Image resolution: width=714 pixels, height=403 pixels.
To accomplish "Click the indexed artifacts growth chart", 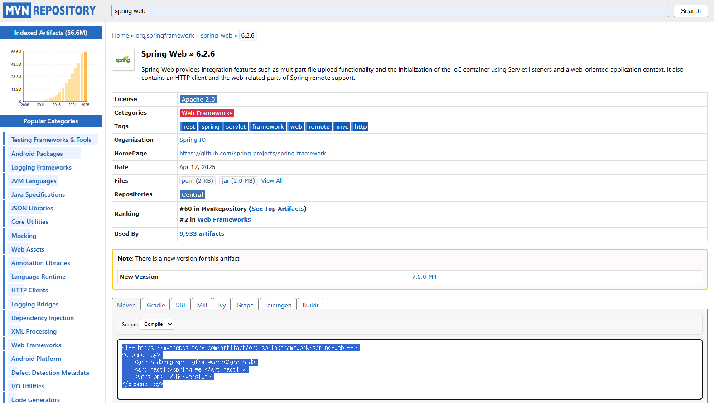I will pos(53,78).
